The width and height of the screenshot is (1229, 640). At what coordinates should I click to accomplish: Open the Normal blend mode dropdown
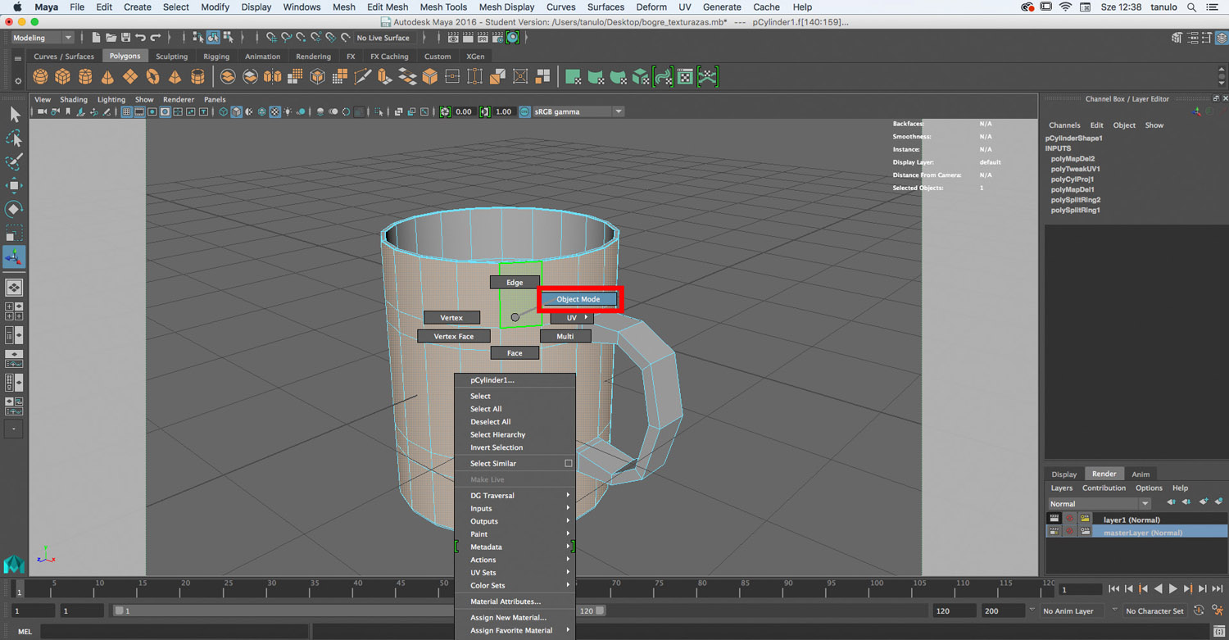click(x=1099, y=504)
